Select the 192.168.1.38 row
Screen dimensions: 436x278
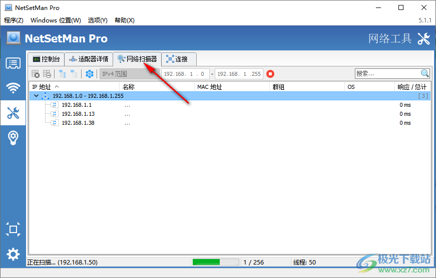[230, 123]
